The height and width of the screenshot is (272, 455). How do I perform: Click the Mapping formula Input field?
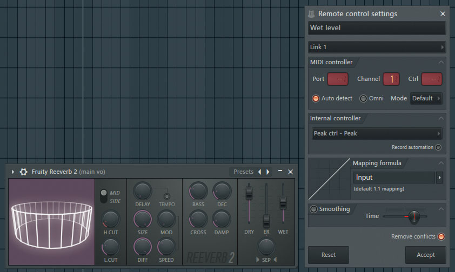coord(394,178)
